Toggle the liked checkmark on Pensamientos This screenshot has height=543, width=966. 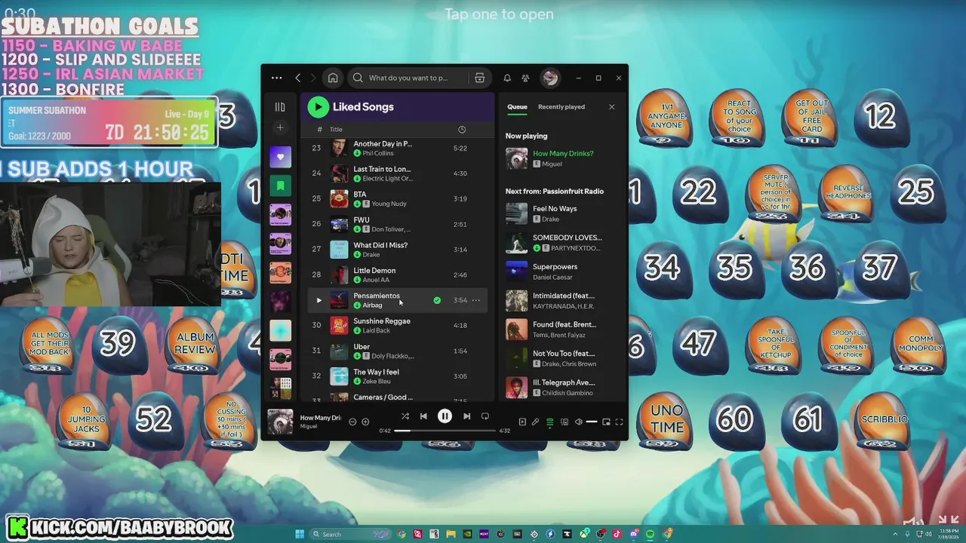pyautogui.click(x=437, y=300)
